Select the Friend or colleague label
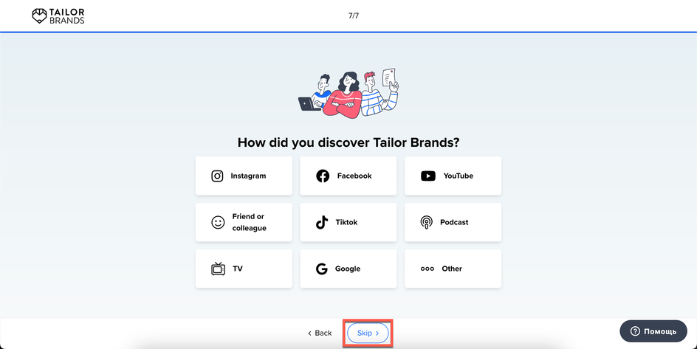 click(249, 222)
